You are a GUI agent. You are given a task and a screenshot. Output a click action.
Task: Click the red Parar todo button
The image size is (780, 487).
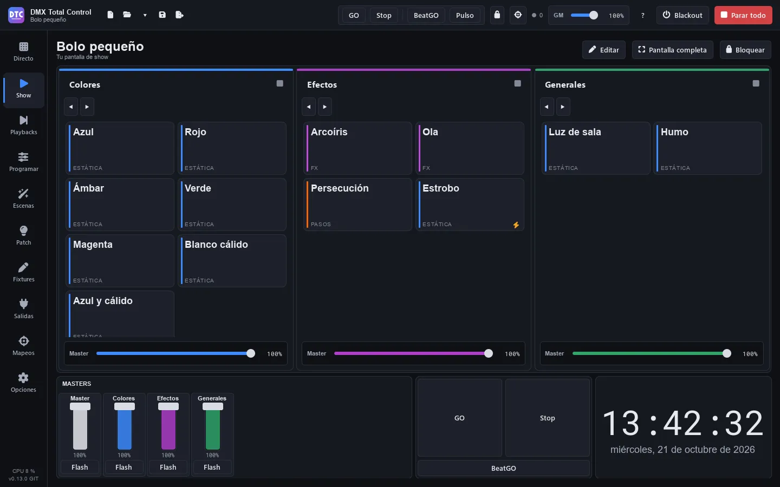743,15
